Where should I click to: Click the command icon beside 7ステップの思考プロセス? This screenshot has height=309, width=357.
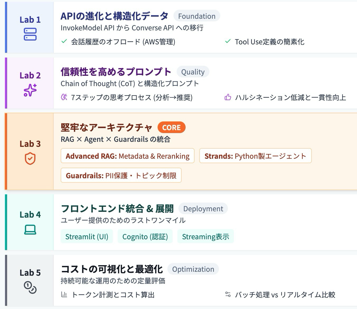[64, 97]
